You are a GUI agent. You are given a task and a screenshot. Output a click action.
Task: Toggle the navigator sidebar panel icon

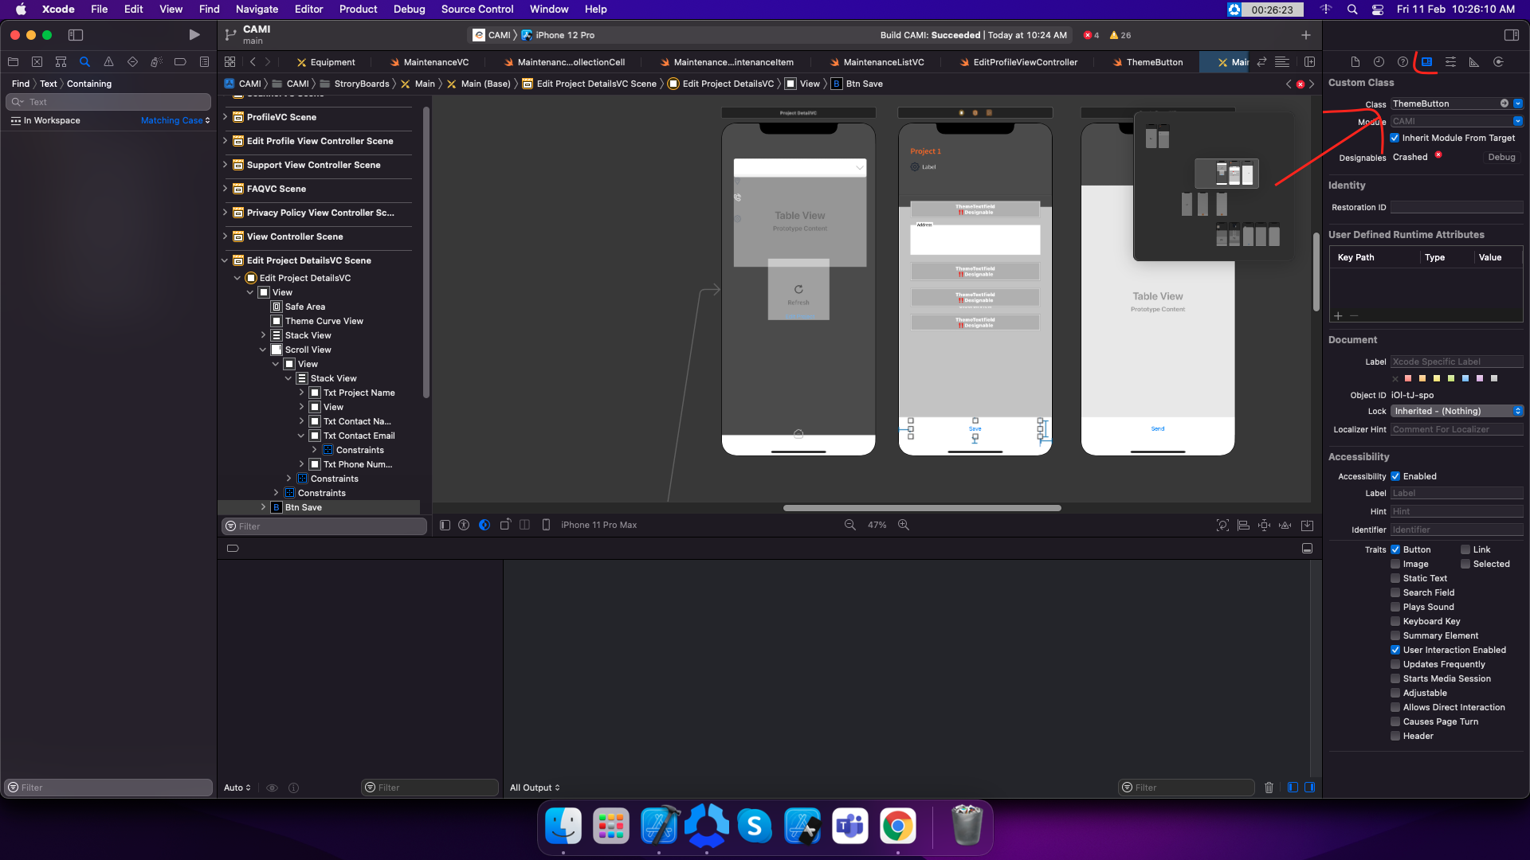76,35
